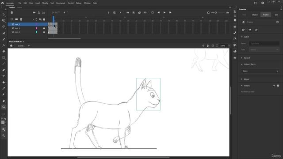Open the Window menu

pos(87,3)
